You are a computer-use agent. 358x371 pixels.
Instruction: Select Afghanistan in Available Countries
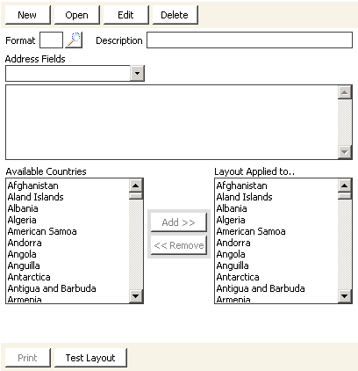tap(68, 185)
